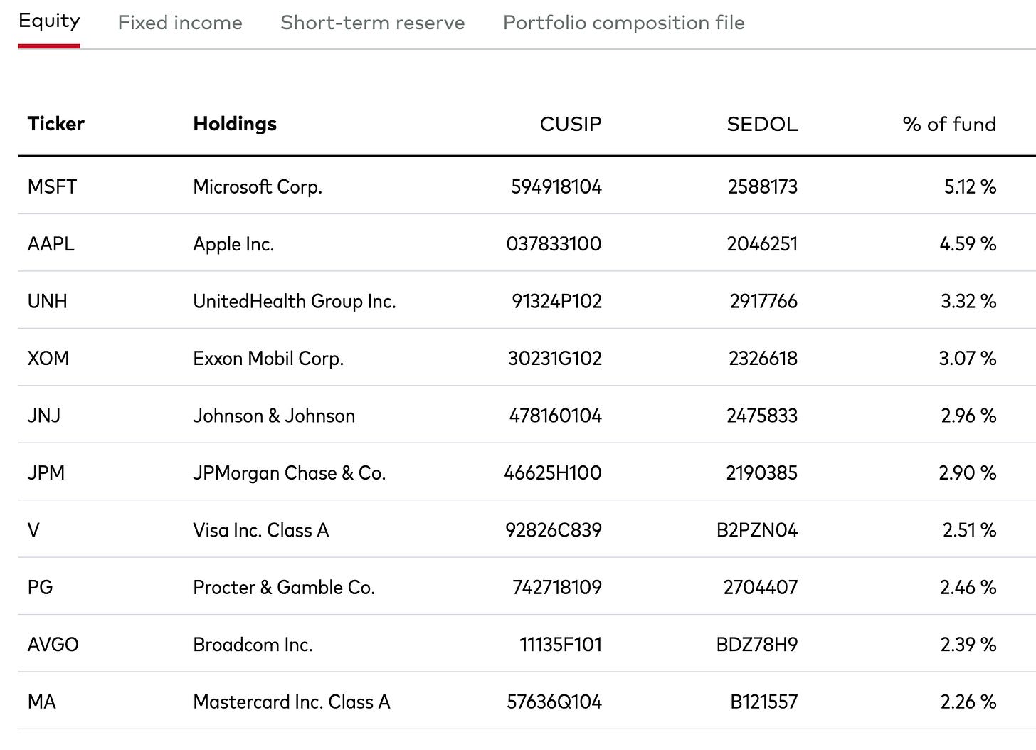1036x750 pixels.
Task: Click Johnson & Johnson's CUSIP number 478160104
Action: (x=555, y=416)
